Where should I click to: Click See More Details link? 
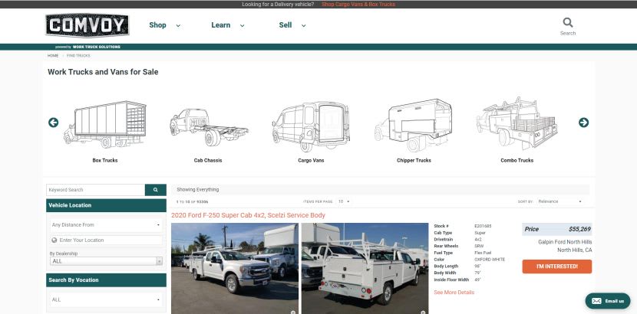[454, 292]
